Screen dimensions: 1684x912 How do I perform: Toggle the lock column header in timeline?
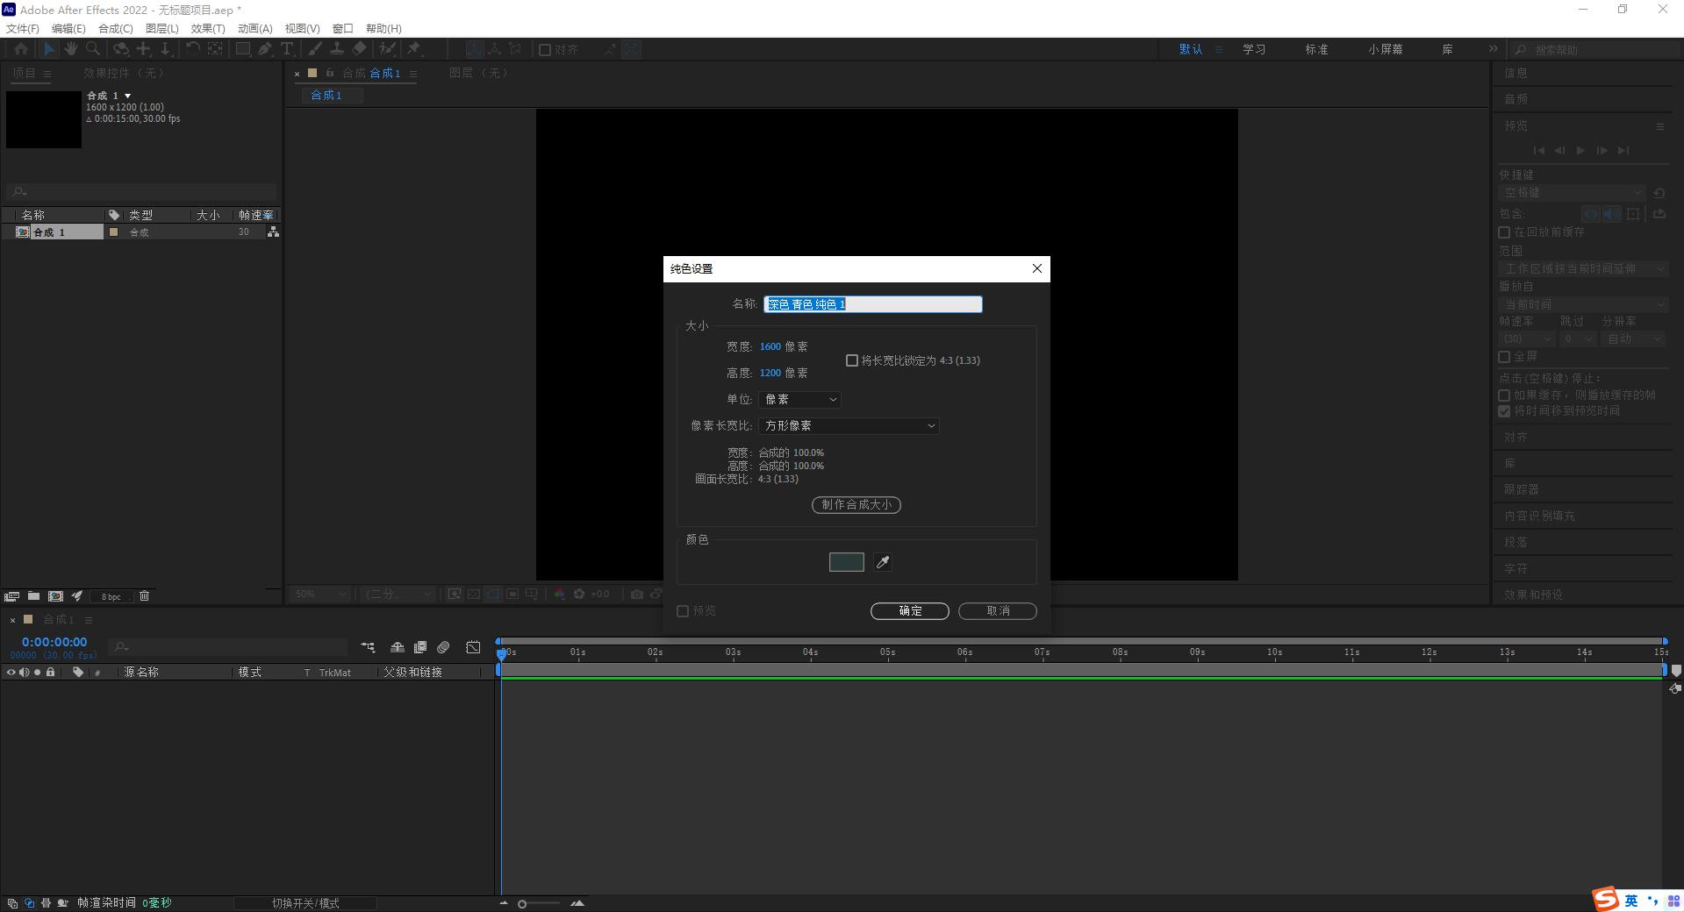(51, 673)
